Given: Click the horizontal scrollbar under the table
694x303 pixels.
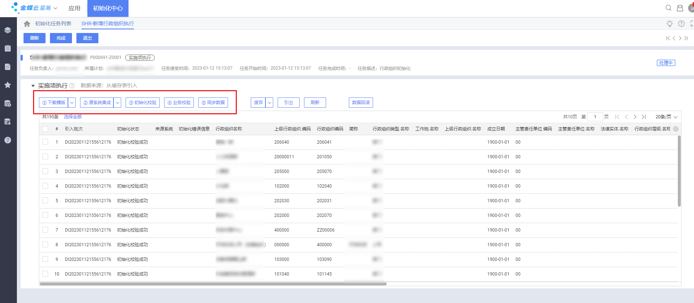Looking at the screenshot, I should pyautogui.click(x=213, y=284).
